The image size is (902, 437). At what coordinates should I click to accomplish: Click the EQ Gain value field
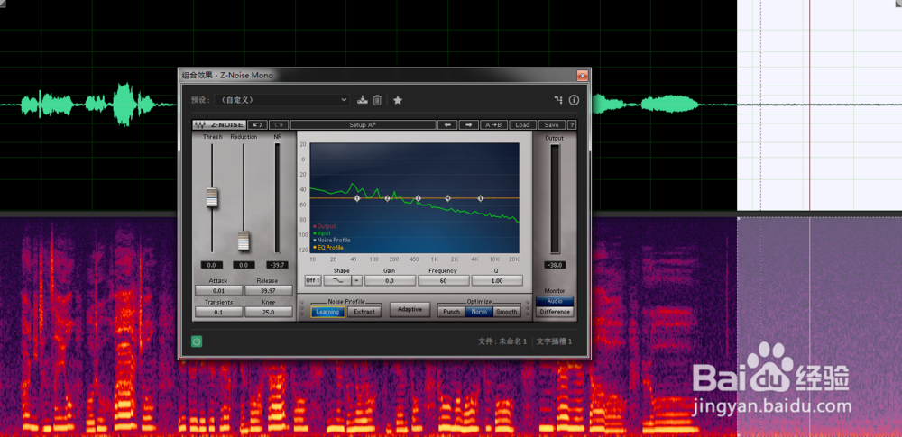coord(390,280)
